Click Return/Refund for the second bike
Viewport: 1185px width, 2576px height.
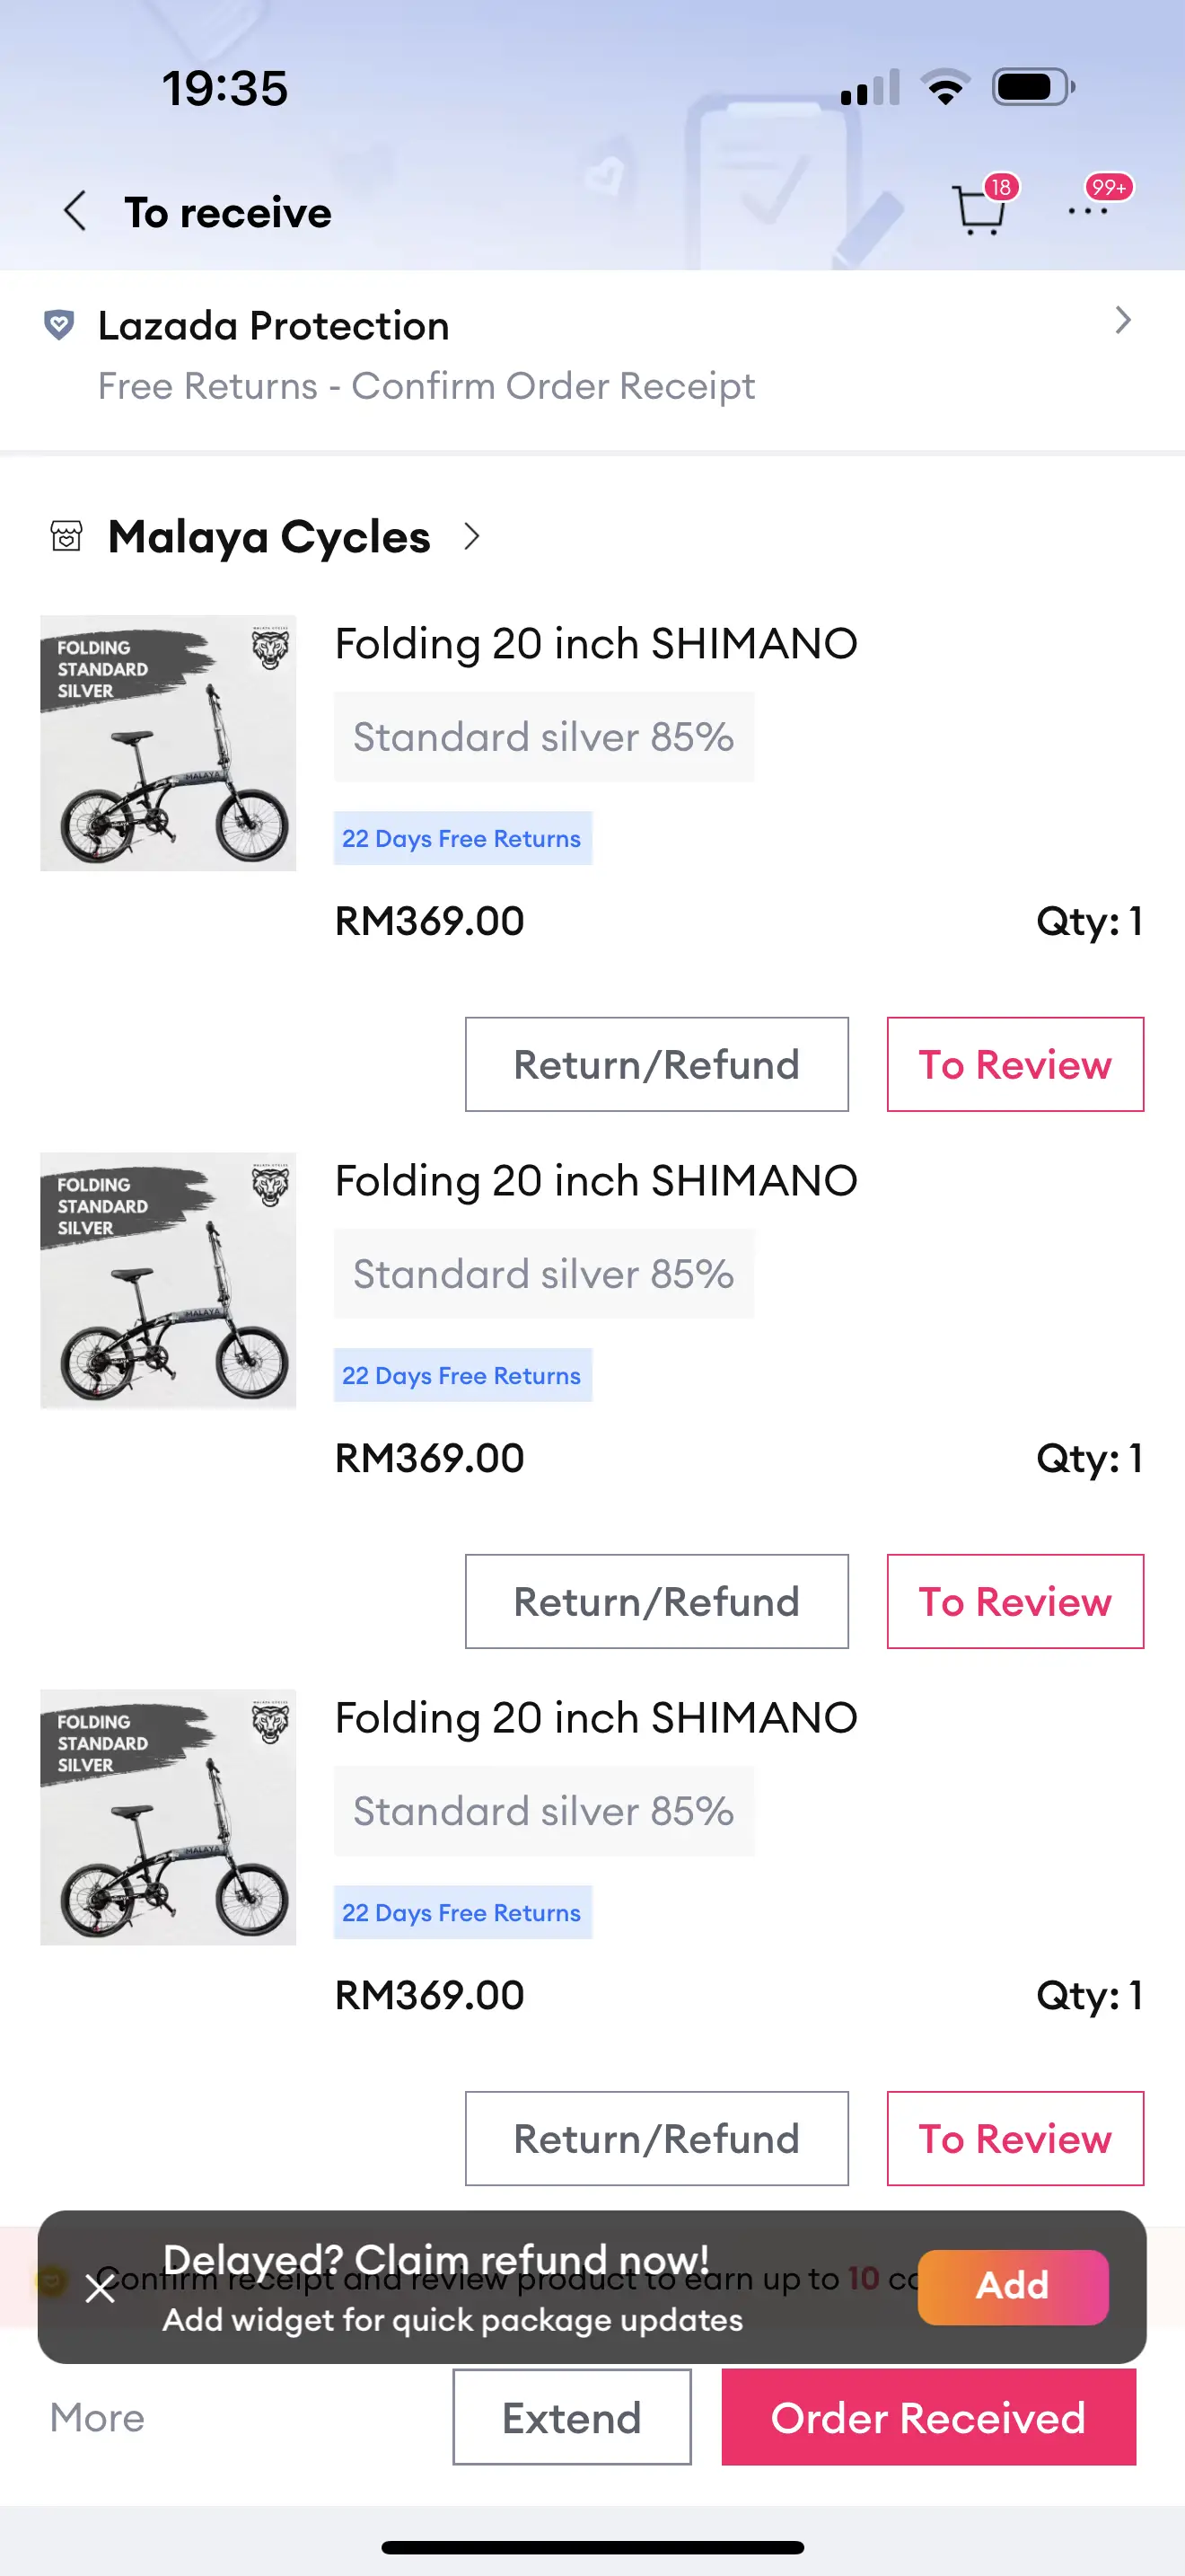click(x=656, y=1601)
